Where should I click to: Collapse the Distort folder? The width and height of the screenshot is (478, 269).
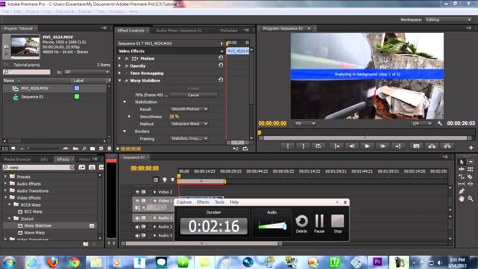10,219
